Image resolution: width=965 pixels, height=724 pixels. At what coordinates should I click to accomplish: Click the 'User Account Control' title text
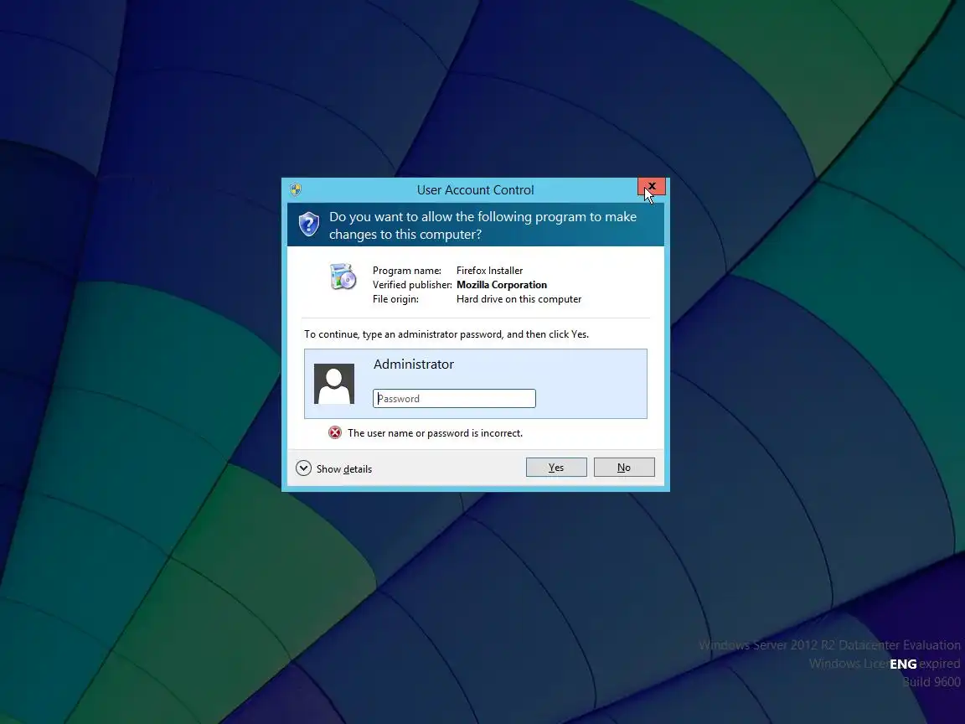[475, 190]
